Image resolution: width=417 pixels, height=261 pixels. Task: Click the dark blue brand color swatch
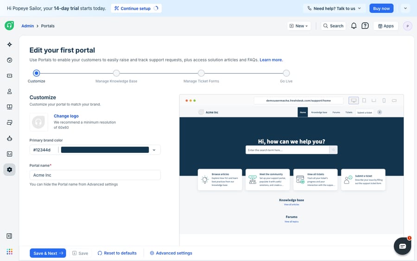pyautogui.click(x=105, y=150)
